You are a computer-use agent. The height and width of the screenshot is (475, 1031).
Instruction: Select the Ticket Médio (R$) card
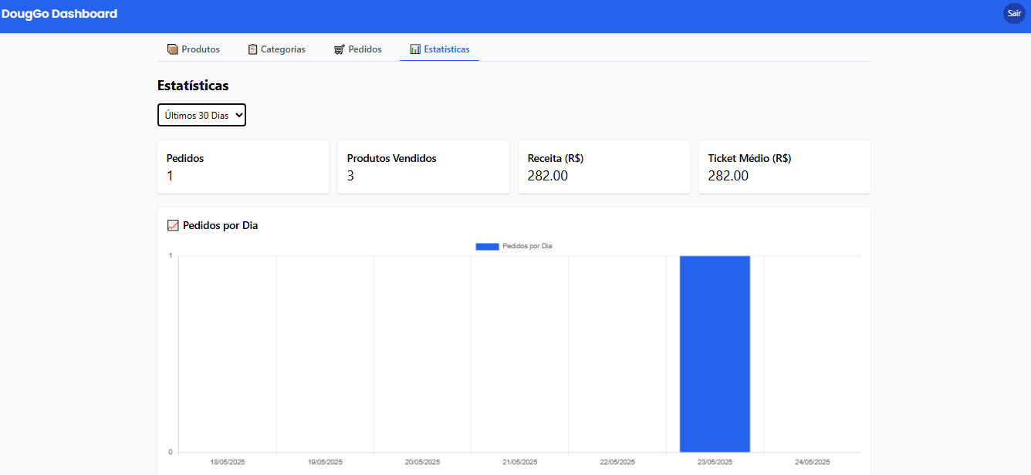[x=785, y=167]
